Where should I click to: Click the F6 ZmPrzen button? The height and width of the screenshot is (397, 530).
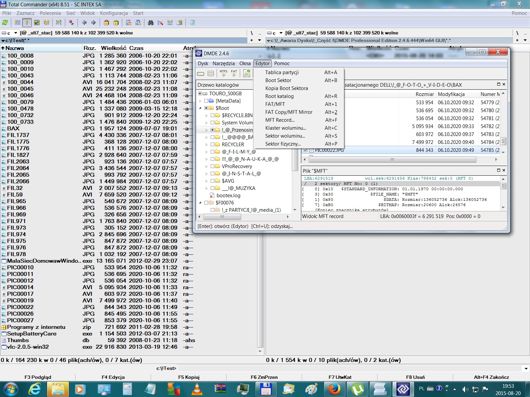click(x=264, y=377)
